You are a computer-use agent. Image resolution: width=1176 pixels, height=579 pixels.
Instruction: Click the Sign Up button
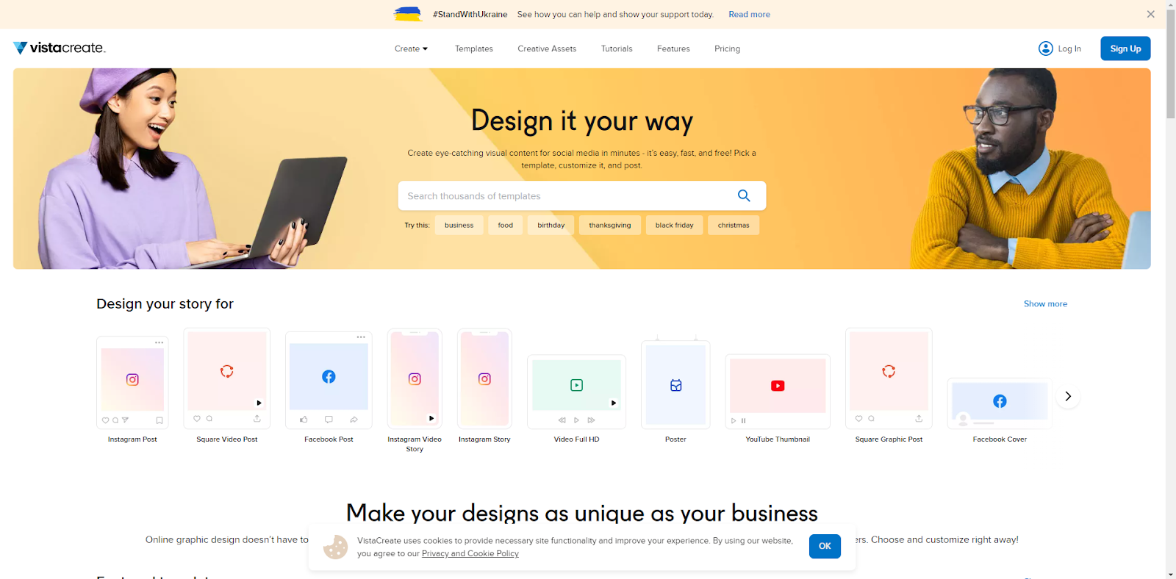tap(1125, 48)
